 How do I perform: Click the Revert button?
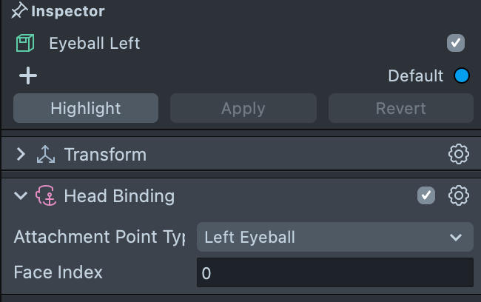[400, 108]
